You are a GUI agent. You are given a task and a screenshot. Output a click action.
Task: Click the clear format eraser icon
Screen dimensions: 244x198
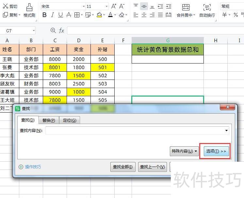122,15
